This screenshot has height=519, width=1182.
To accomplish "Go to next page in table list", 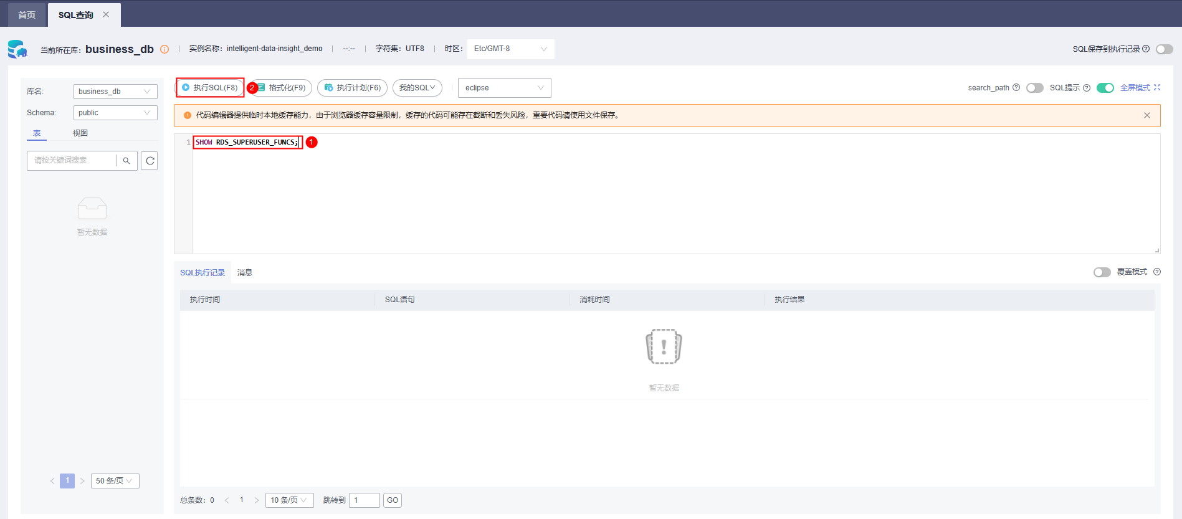I will pyautogui.click(x=82, y=481).
